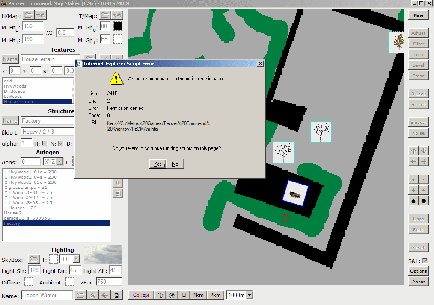Click the SkyBox T color swatch
Viewport: 434px width, 305px height.
coord(54,259)
